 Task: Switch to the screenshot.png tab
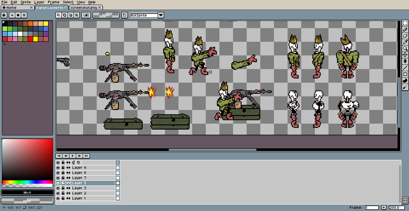coord(86,8)
